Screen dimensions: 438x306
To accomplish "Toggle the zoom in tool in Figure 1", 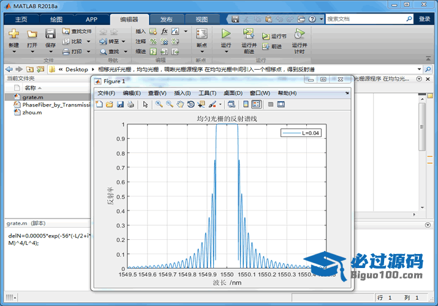I will tap(159, 104).
